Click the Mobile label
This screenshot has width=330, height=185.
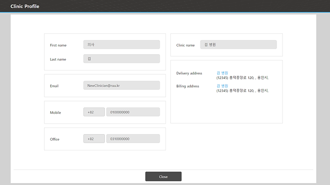(x=56, y=113)
